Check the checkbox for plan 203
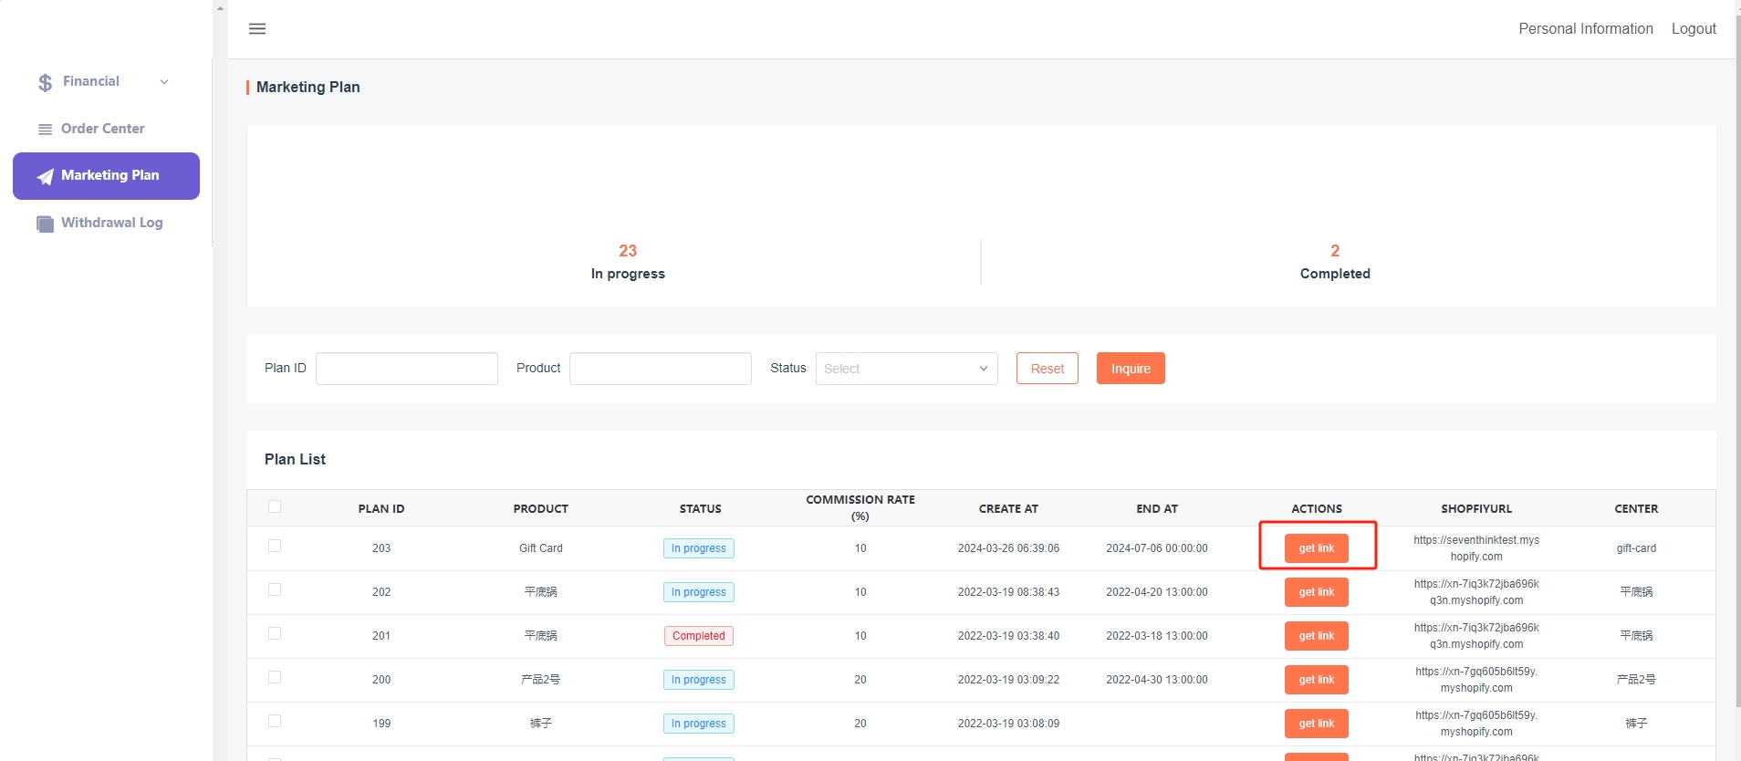 coord(275,546)
